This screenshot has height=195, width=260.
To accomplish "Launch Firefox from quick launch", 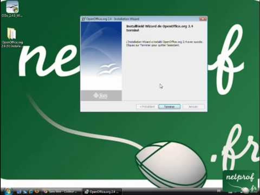I will click(37, 192).
